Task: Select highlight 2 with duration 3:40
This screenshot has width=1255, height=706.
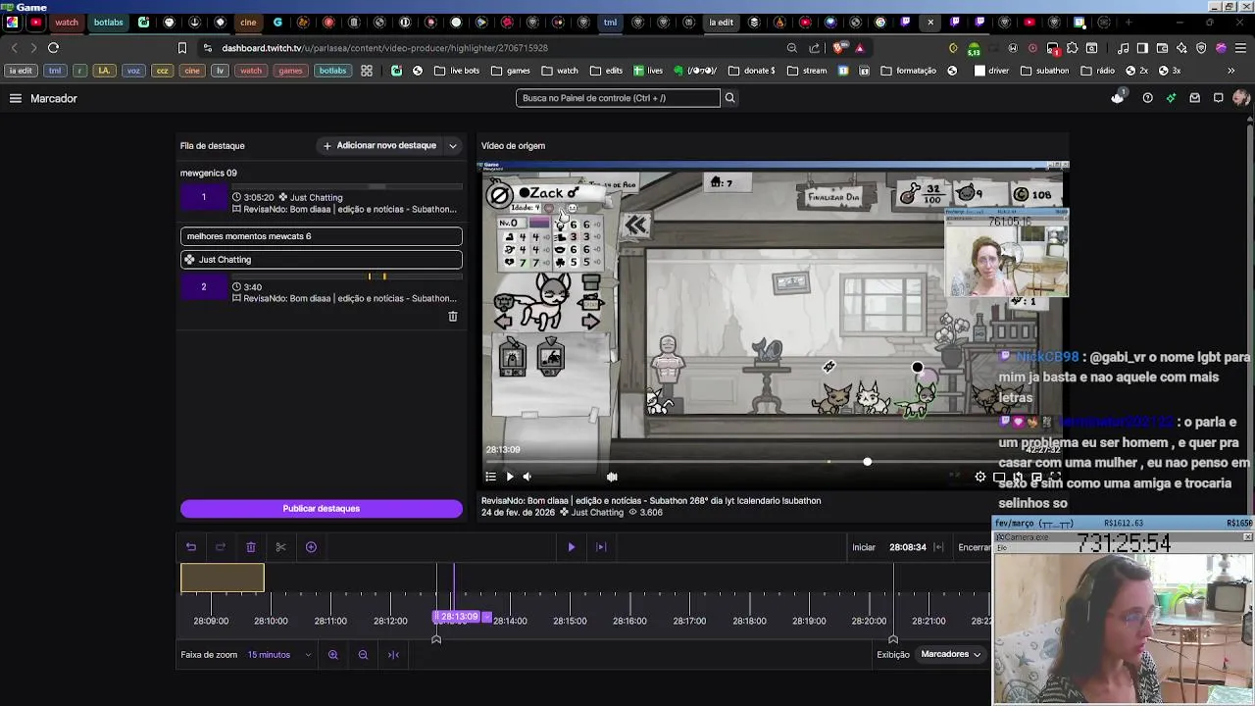Action: (321, 289)
